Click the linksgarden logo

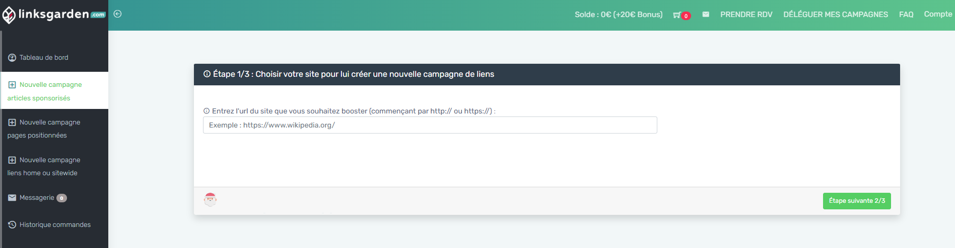pos(54,15)
